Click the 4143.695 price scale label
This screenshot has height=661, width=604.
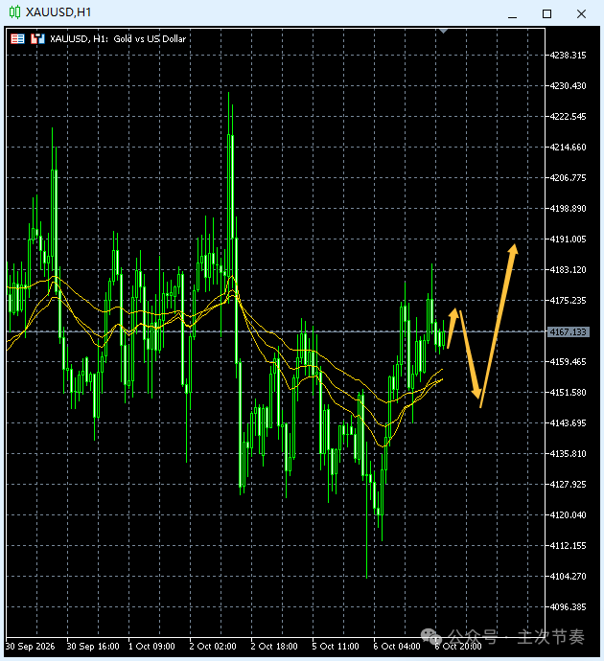click(568, 422)
